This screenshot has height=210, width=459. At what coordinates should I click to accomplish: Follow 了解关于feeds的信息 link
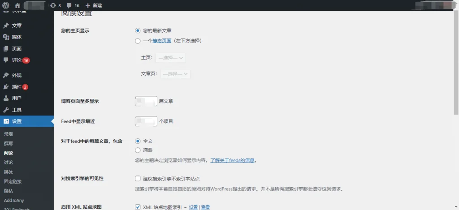233,160
